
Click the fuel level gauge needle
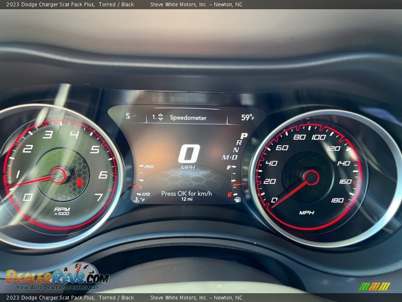(240, 184)
